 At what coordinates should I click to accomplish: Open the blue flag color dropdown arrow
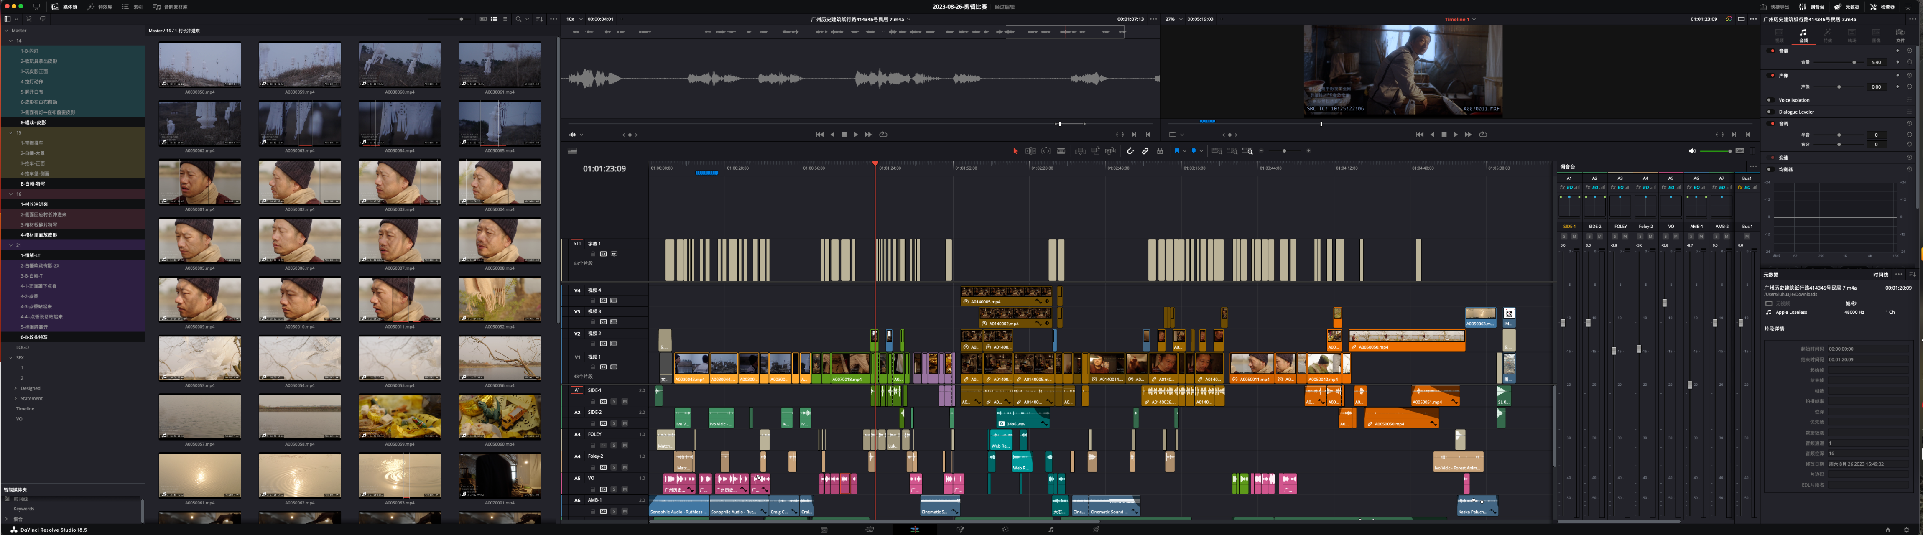(x=1184, y=151)
